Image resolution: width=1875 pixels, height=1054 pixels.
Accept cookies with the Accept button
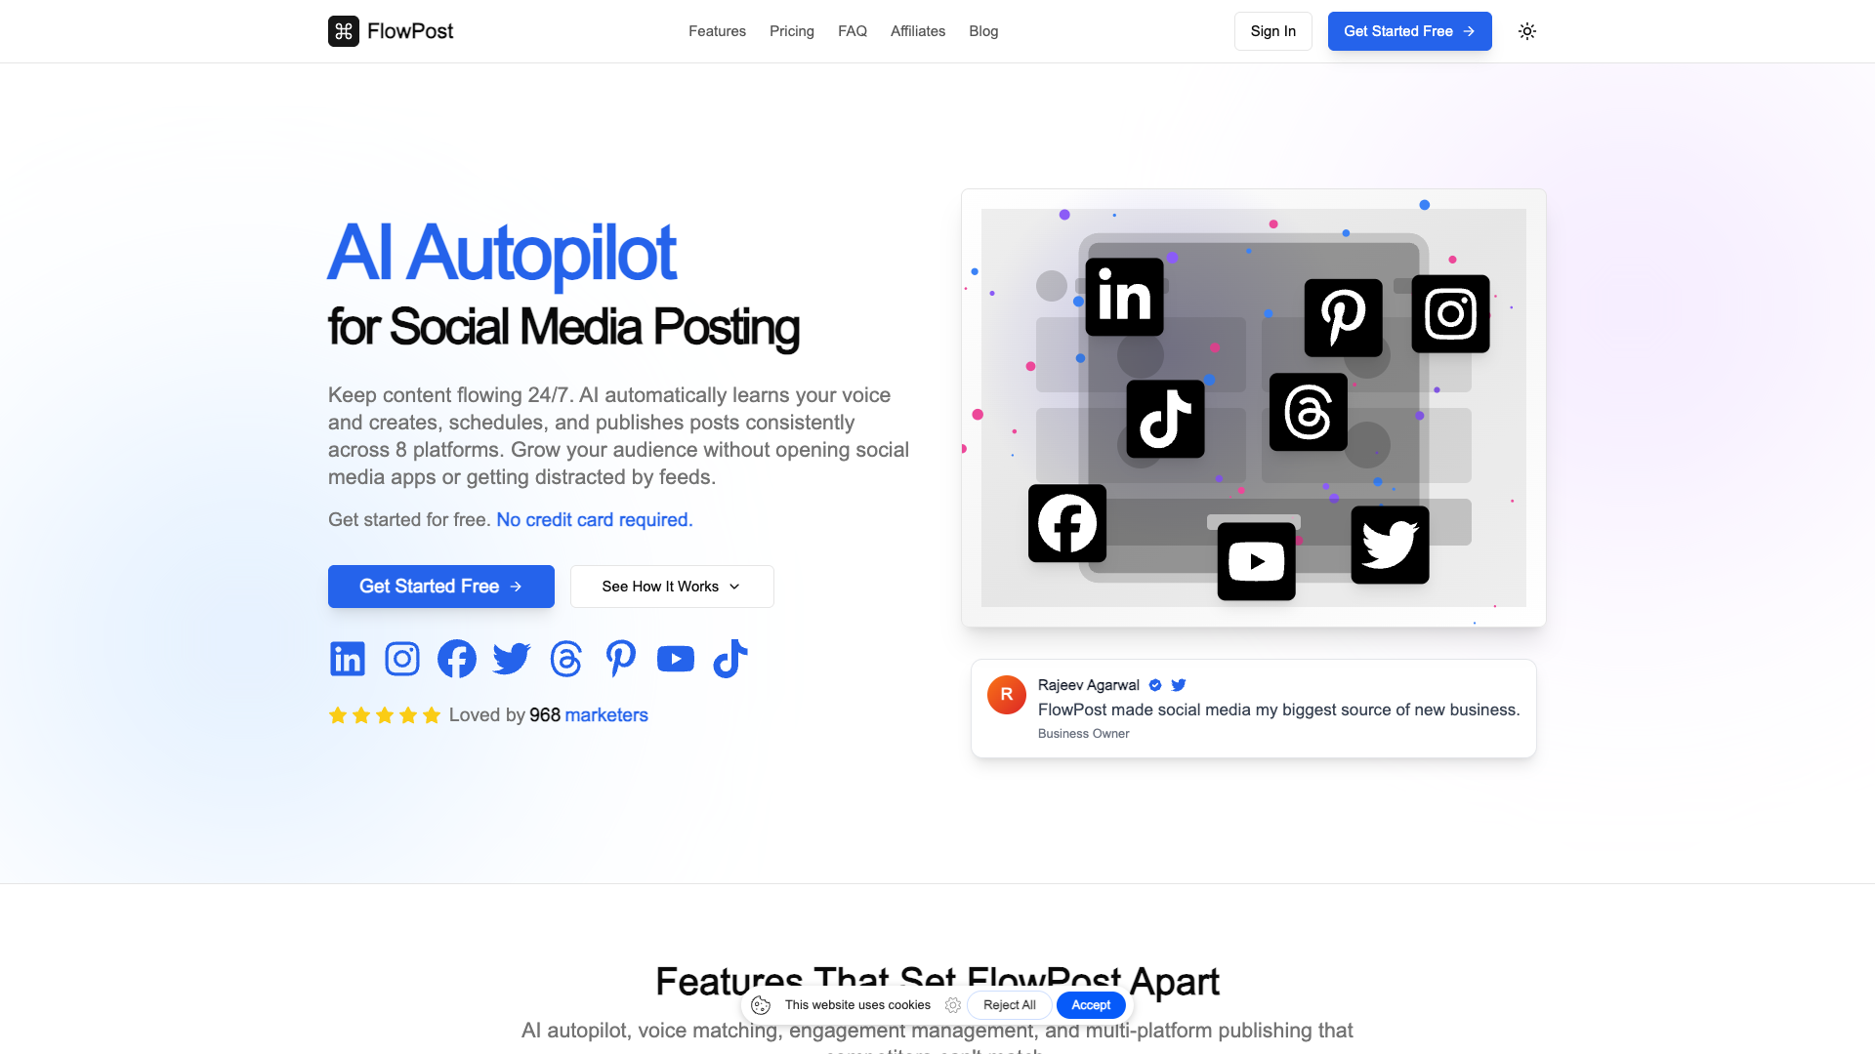pyautogui.click(x=1091, y=1005)
